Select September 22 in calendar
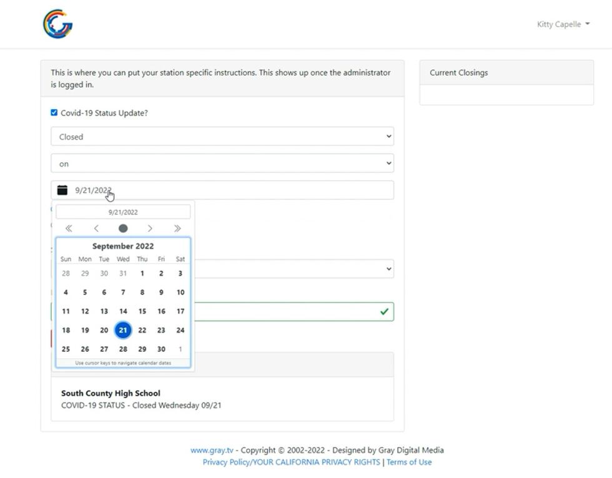 142,330
